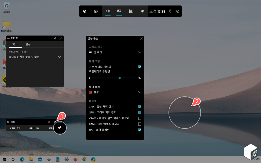Close the Audio widget
Viewport: 261px width, 163px height.
click(x=61, y=39)
